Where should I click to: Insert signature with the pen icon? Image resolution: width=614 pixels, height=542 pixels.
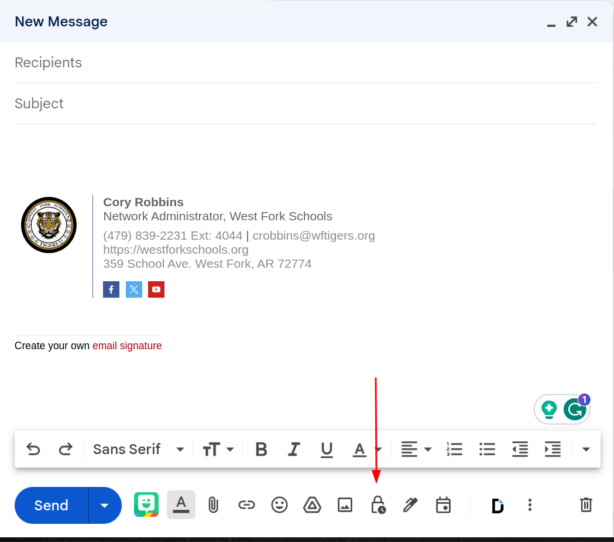point(410,505)
